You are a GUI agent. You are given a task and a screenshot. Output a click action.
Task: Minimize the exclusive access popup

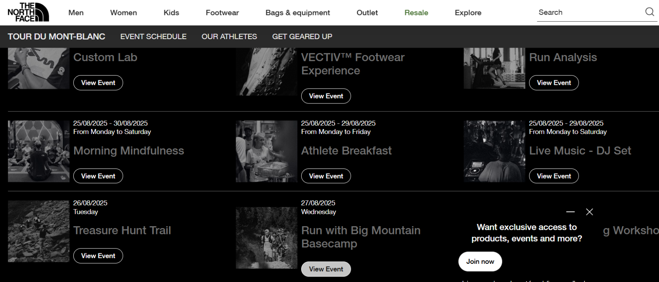tap(570, 212)
